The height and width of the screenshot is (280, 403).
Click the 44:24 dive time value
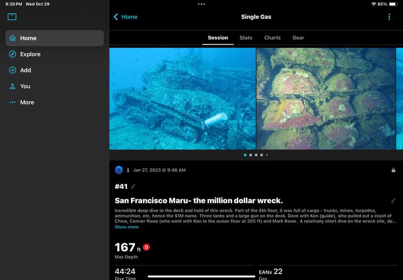pyautogui.click(x=125, y=271)
